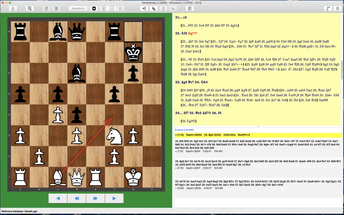Select the black pawn on d4
The image size is (344, 215).
pyautogui.click(x=77, y=115)
